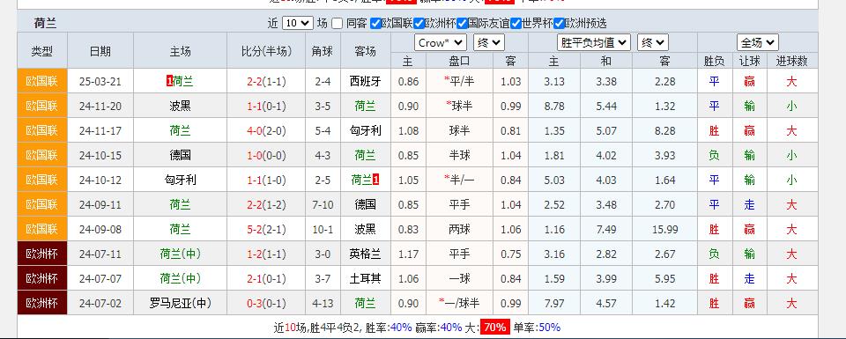
Task: Click the red card badge in the 24-10-12 row
Action: click(x=375, y=180)
